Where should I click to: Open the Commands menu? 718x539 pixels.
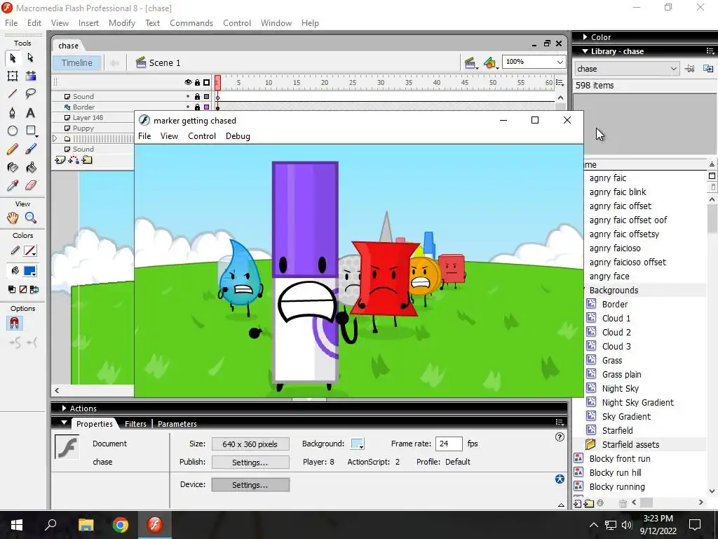[191, 23]
